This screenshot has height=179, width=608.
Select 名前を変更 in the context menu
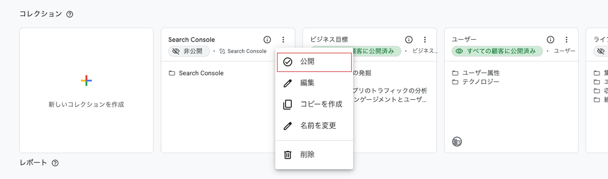tap(314, 126)
